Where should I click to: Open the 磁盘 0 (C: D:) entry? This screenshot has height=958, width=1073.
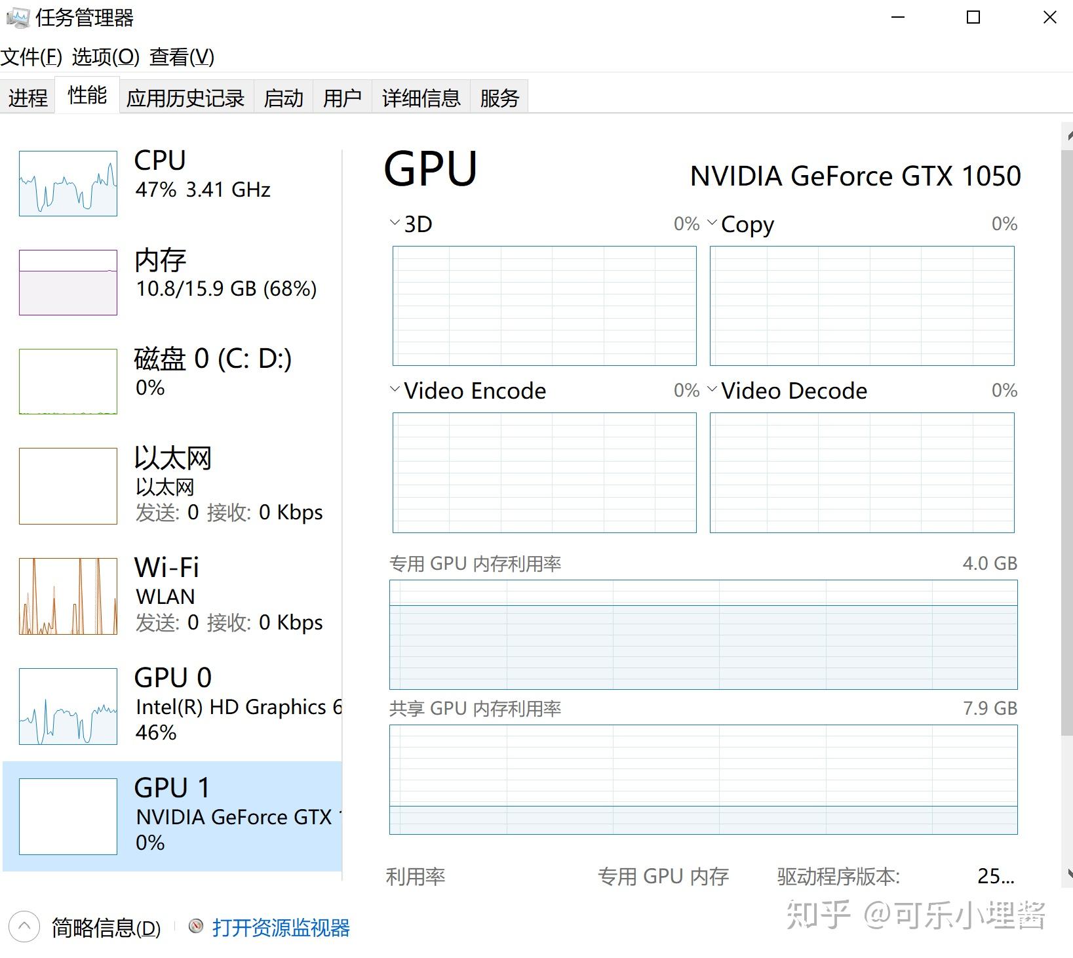(172, 381)
